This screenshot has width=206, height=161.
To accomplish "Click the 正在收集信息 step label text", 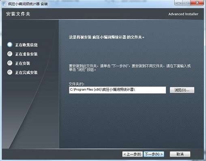I will 26,45.
